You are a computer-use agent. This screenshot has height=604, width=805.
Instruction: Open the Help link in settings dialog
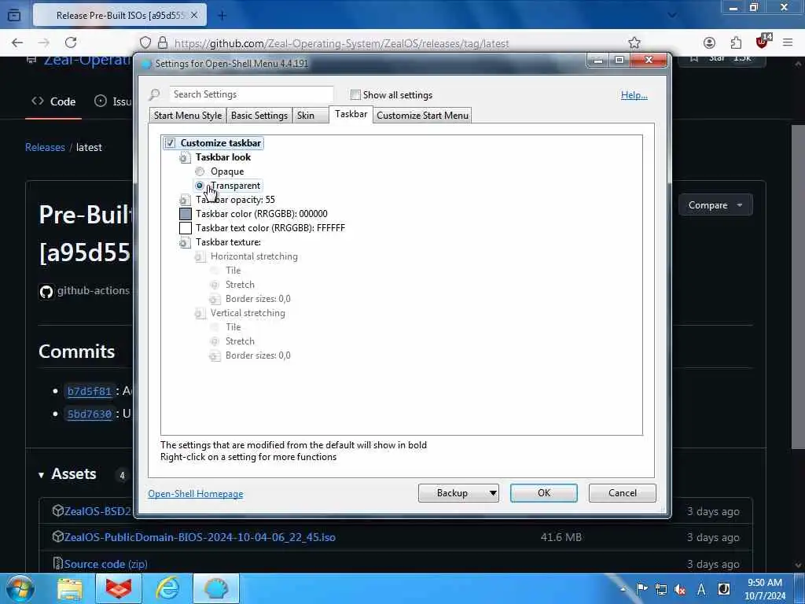click(x=634, y=95)
